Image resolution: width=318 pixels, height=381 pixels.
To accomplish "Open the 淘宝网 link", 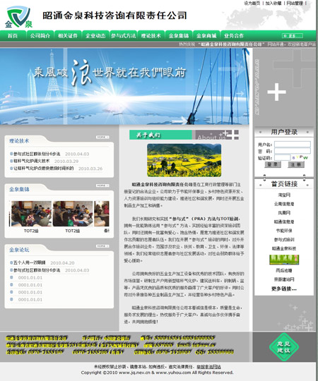I will 284,195.
